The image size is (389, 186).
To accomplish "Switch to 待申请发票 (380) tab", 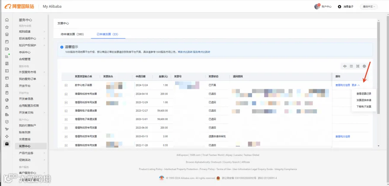I will tap(72, 34).
